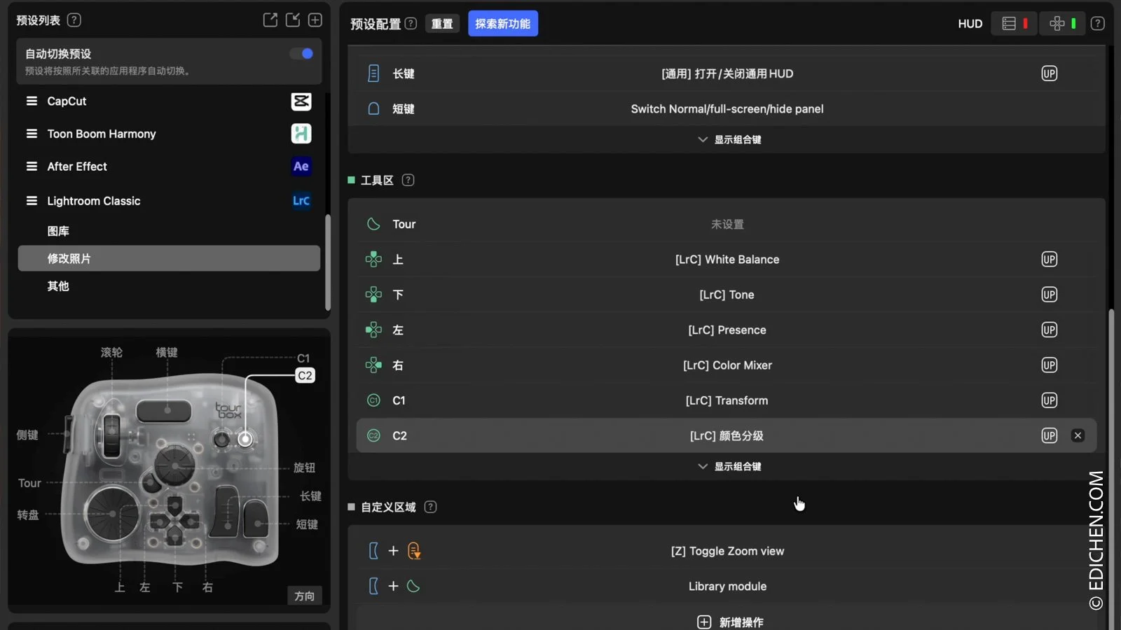Screen dimensions: 1121x630
Task: Edit the [LrC] White Balance assignment
Action: pyautogui.click(x=727, y=260)
